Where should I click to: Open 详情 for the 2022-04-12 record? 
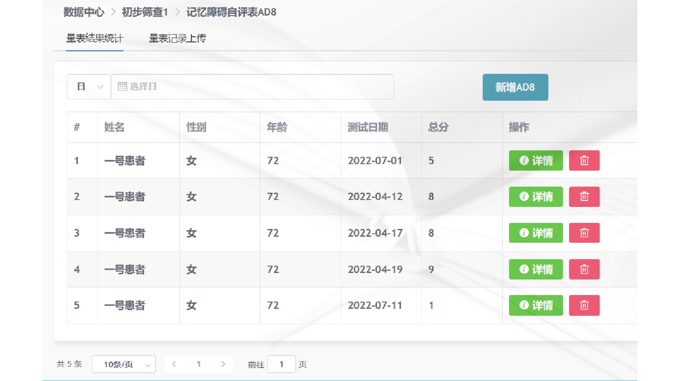coord(536,197)
